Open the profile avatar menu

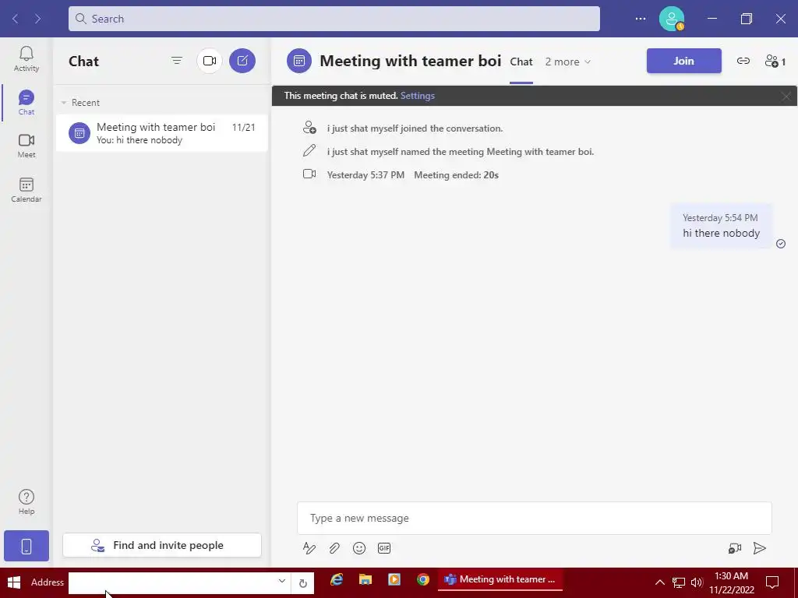click(x=671, y=19)
